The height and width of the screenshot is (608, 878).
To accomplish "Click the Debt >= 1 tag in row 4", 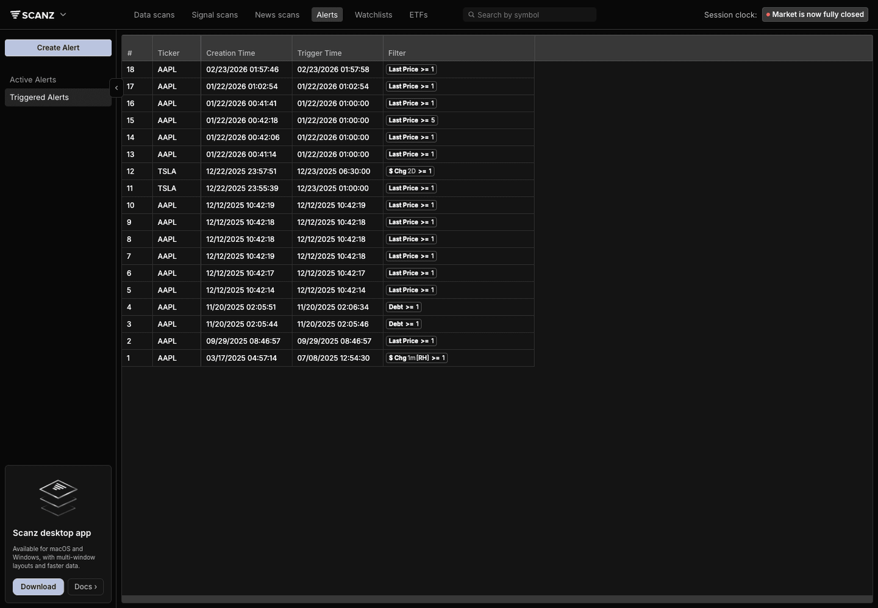I will coord(404,307).
